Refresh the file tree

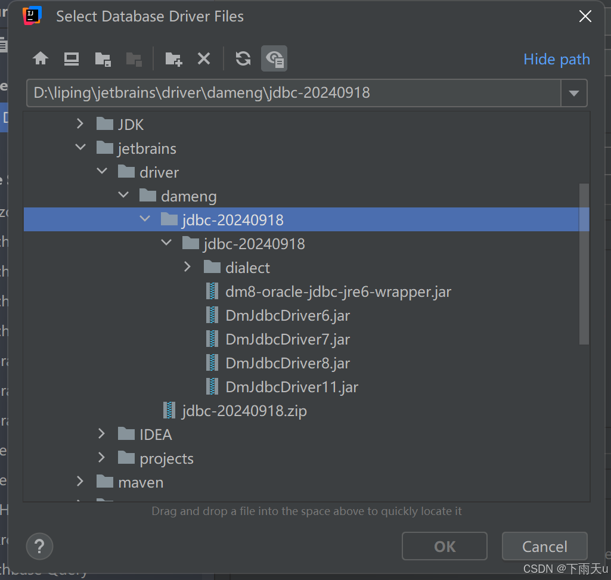(243, 59)
